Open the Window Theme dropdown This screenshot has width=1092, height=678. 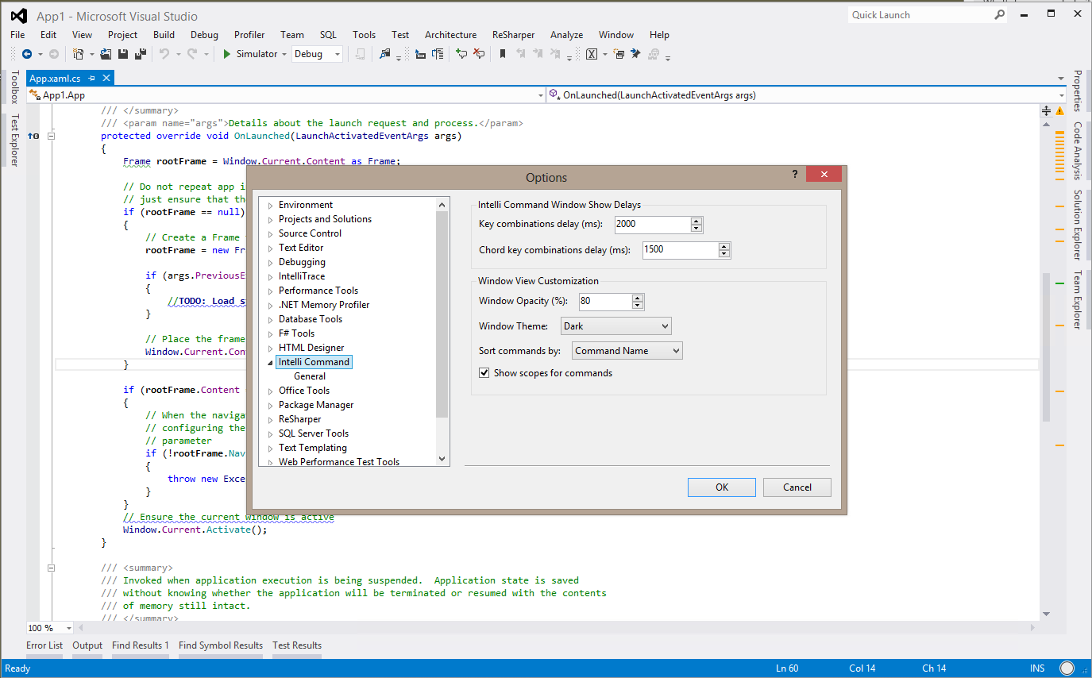click(615, 326)
